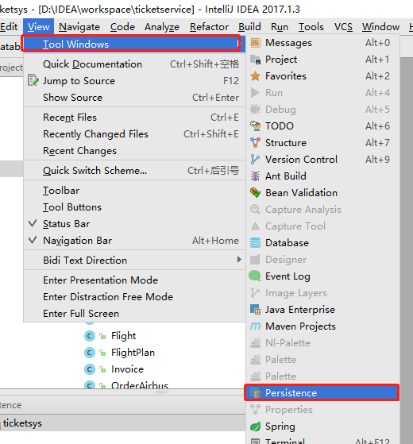413x444 pixels.
Task: Open the Code menu
Action: tap(122, 27)
